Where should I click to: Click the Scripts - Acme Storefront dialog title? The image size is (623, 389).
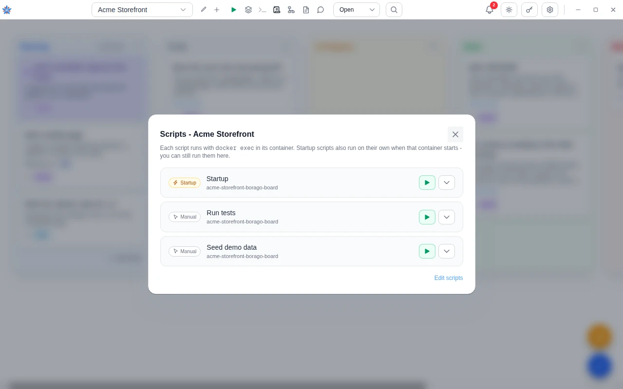click(x=207, y=134)
